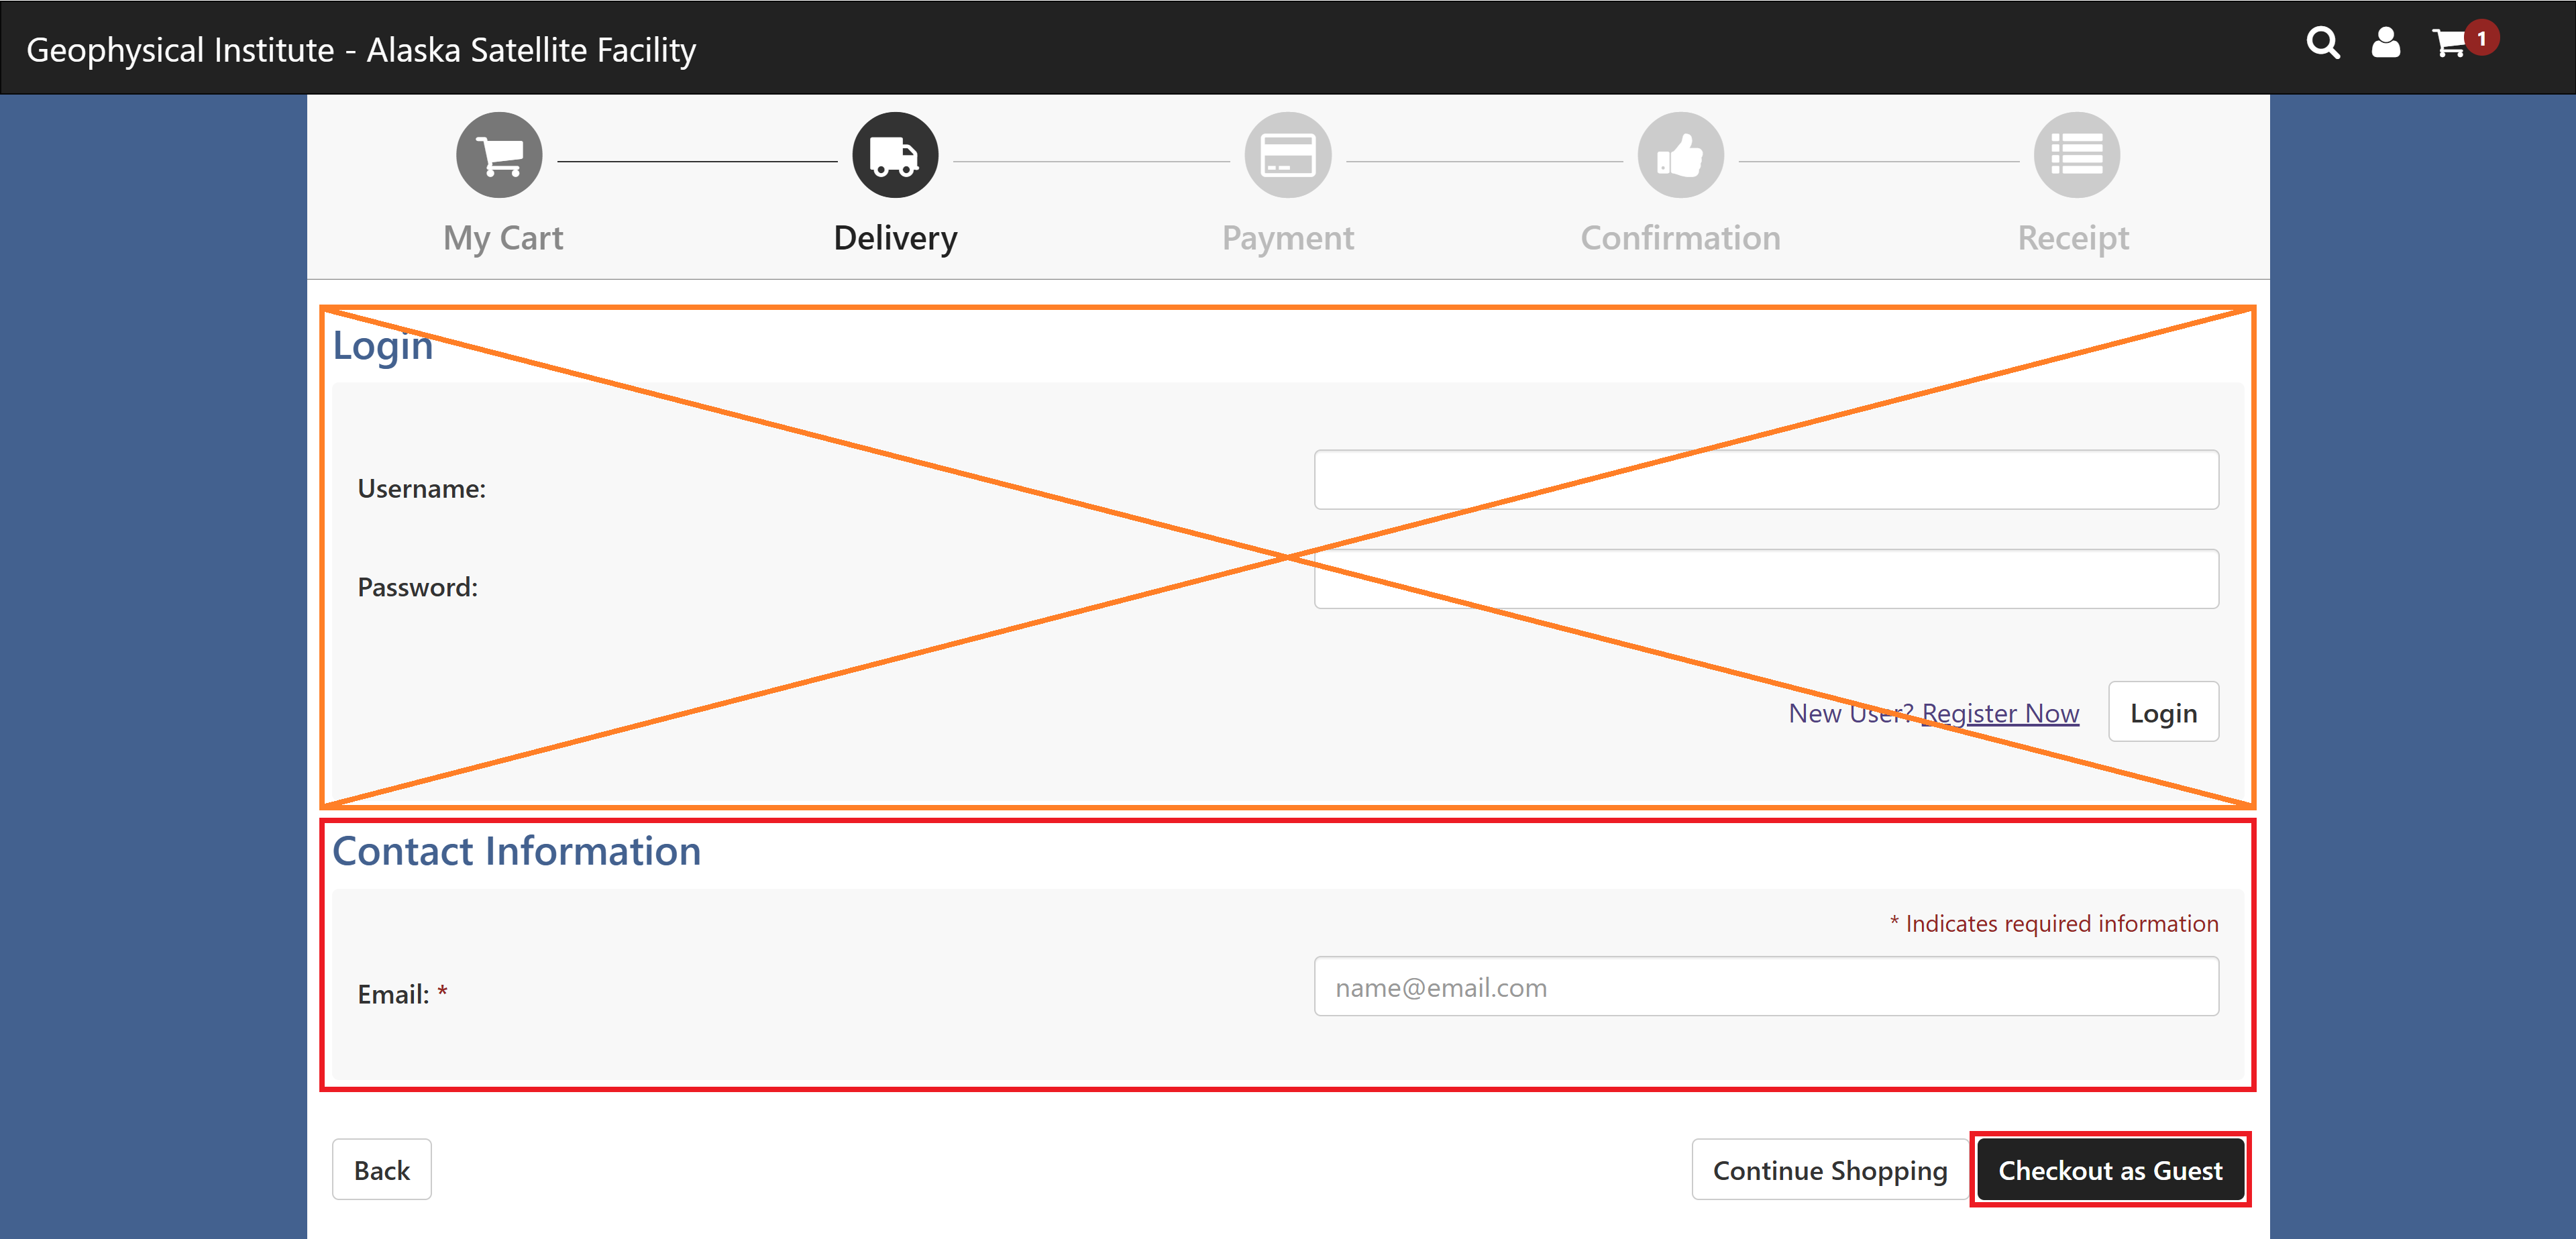Focus the Password input field

(x=1765, y=579)
